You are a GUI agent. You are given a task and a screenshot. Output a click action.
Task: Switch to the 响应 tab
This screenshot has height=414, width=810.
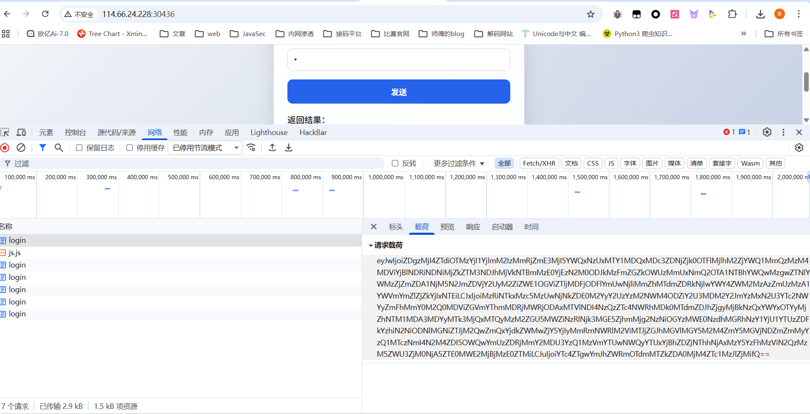473,227
